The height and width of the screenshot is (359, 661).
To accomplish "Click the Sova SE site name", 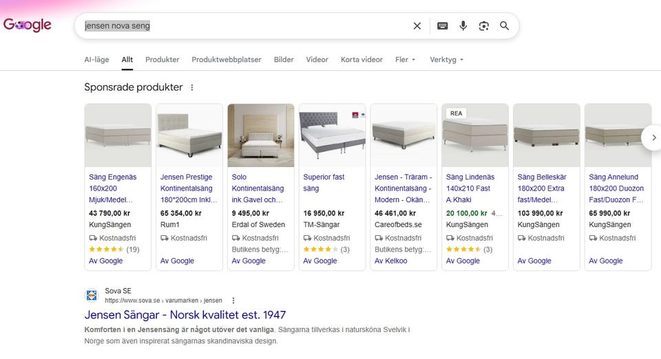I will click(118, 291).
